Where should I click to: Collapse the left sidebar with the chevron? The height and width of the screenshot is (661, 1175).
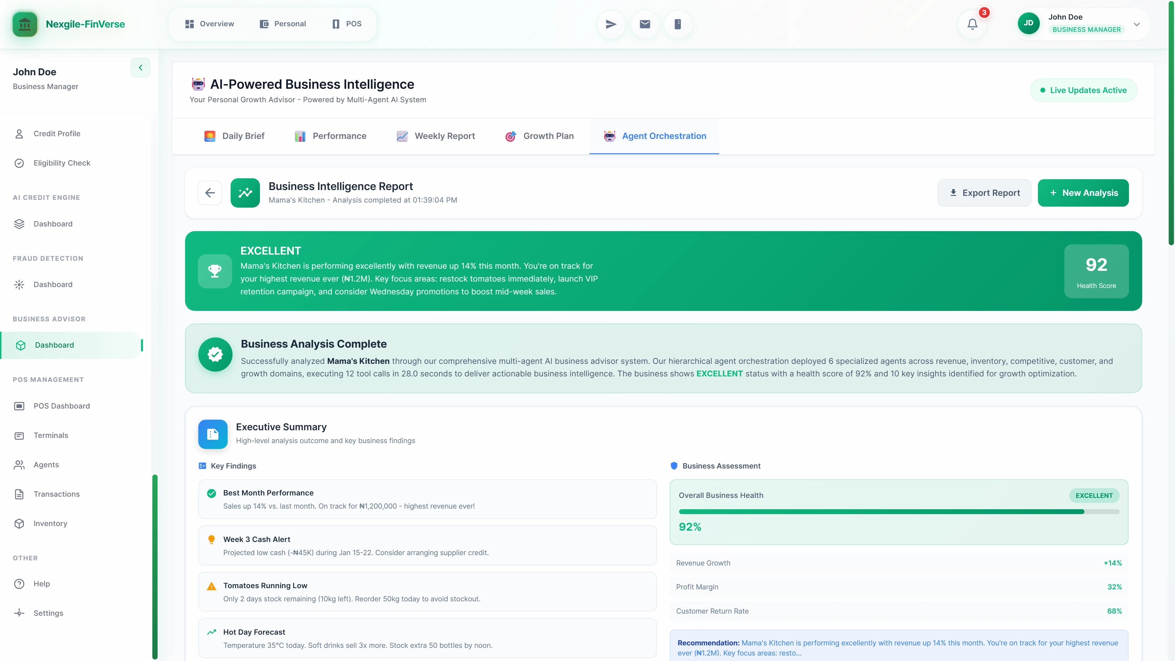click(x=140, y=68)
